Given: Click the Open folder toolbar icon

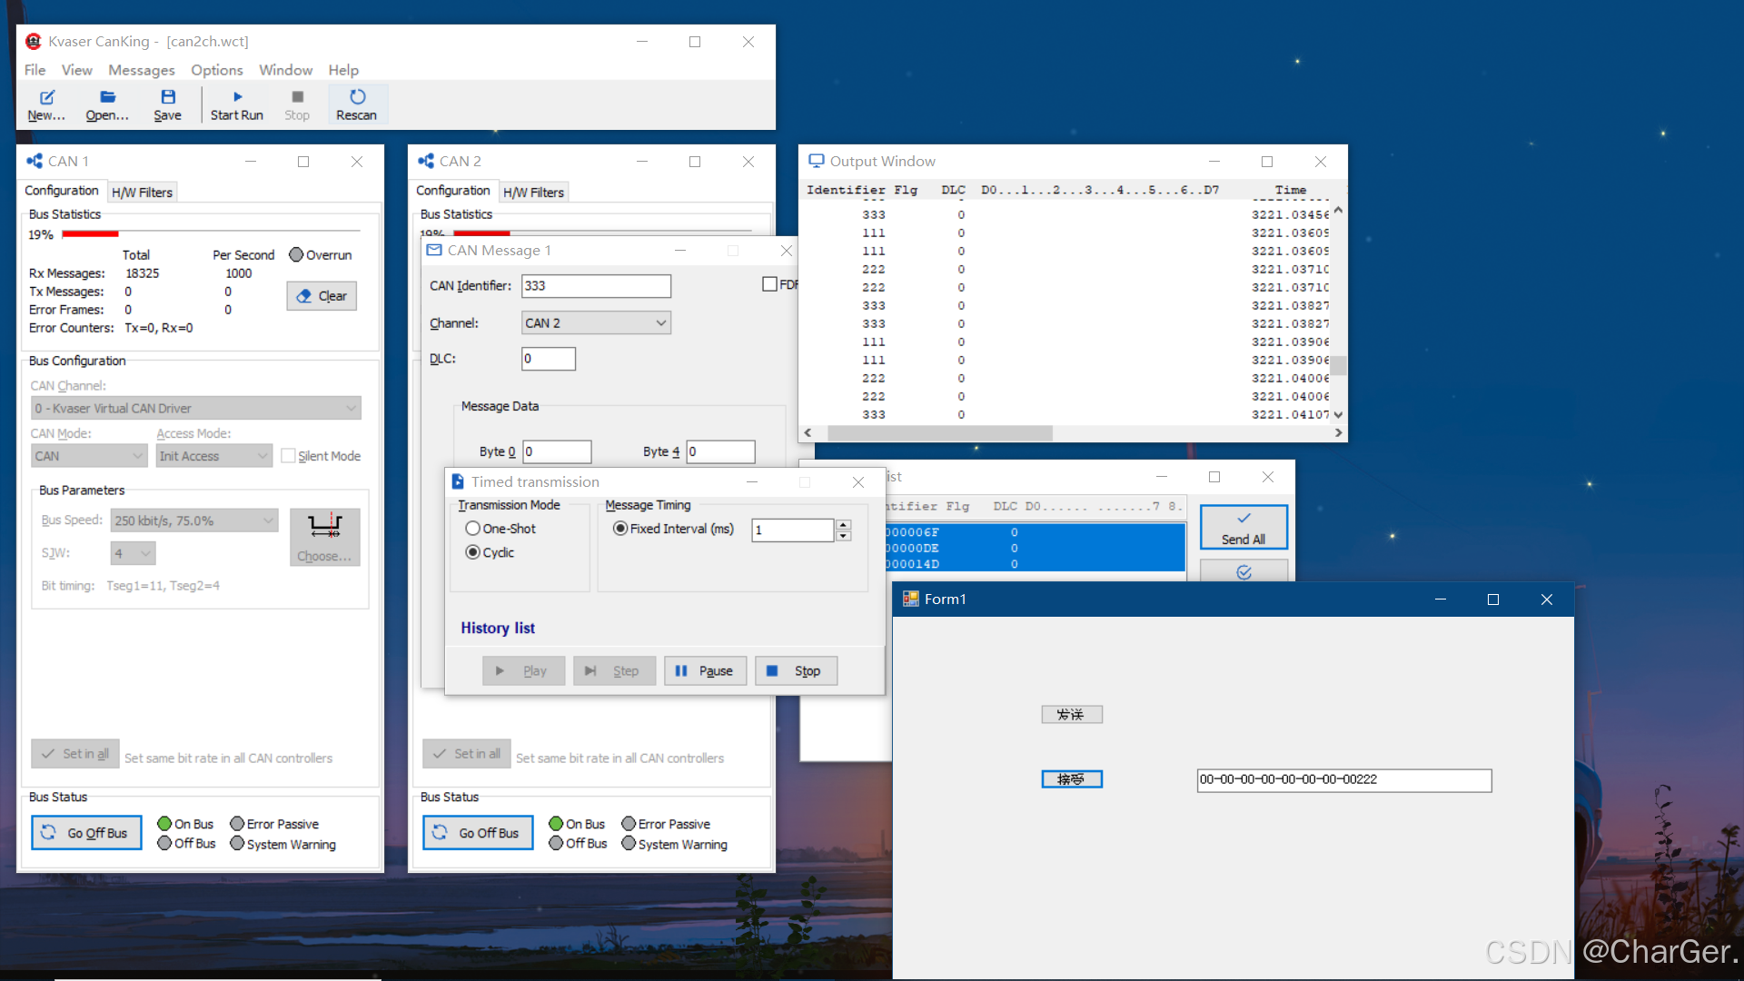Looking at the screenshot, I should pyautogui.click(x=107, y=96).
